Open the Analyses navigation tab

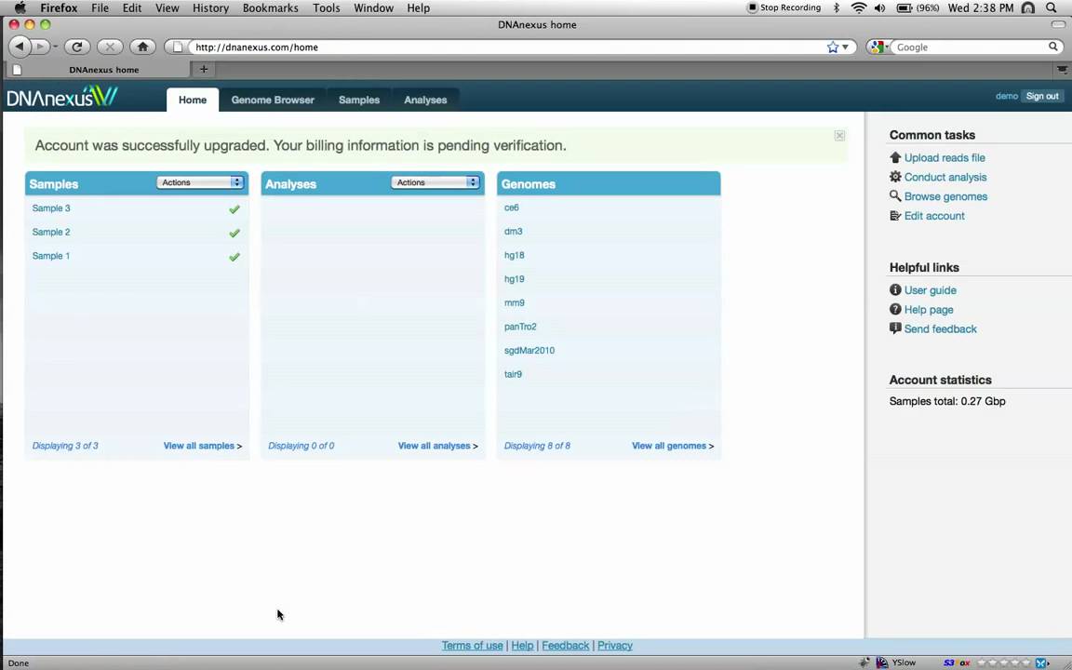click(425, 100)
